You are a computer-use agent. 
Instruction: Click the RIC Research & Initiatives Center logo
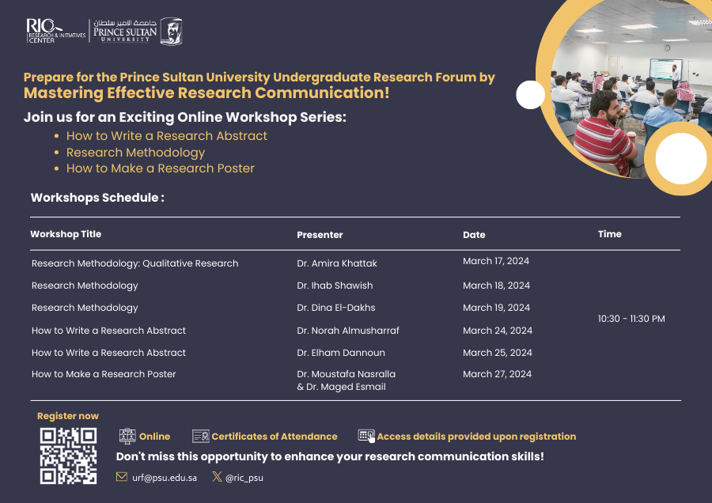click(x=56, y=31)
